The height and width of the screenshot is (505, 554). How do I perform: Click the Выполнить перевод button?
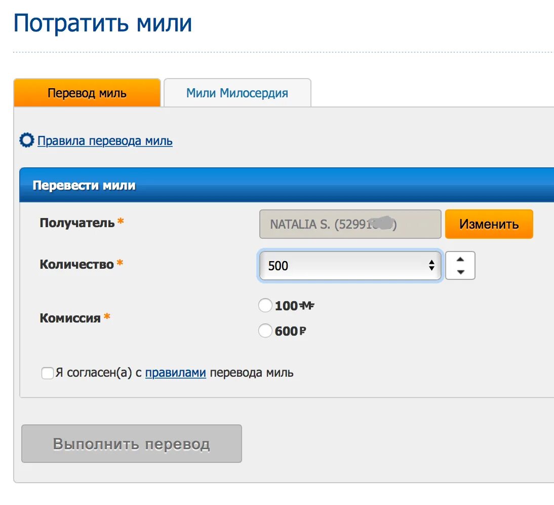132,444
